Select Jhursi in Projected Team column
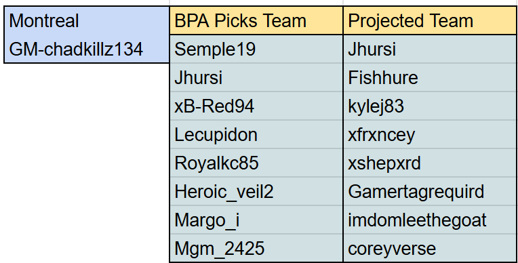This screenshot has width=518, height=263. (430, 49)
